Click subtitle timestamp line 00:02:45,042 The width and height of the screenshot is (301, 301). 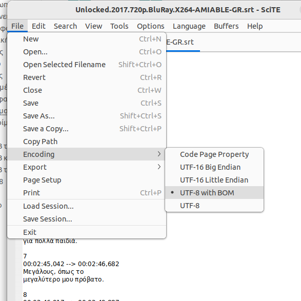[x=71, y=264]
